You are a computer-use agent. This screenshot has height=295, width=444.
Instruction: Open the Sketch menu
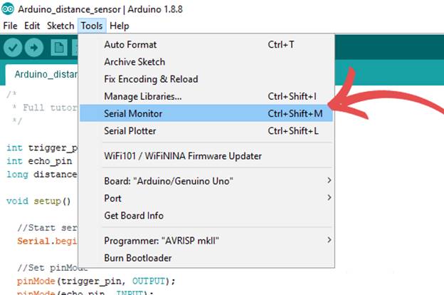click(x=60, y=26)
